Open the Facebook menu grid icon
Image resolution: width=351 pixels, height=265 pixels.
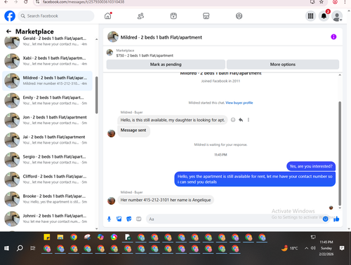(x=310, y=16)
